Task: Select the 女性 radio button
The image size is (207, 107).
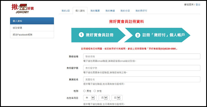Action: [95, 91]
